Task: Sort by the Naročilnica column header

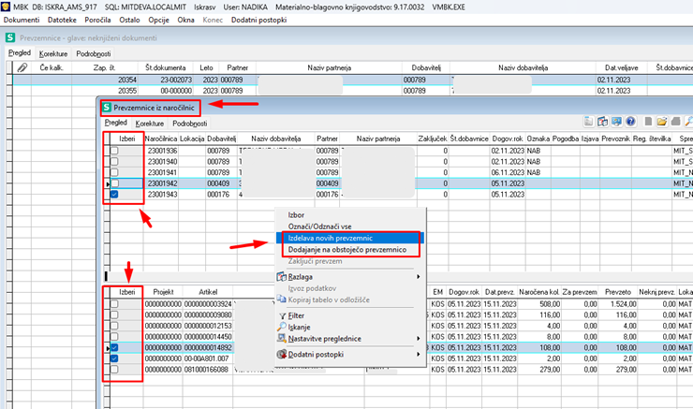Action: (161, 139)
